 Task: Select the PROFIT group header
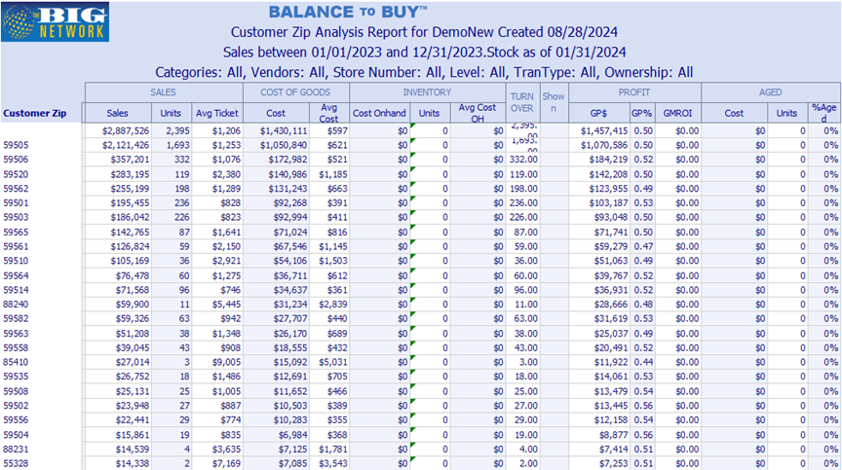(634, 92)
